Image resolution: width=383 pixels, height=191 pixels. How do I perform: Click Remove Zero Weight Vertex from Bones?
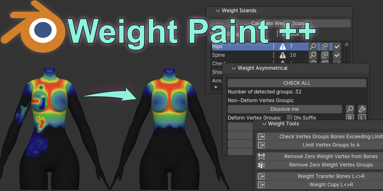pos(320,156)
